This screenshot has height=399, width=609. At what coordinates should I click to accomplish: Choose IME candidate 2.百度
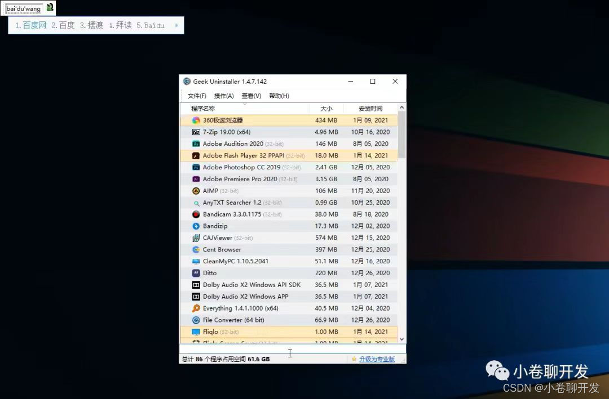pyautogui.click(x=63, y=25)
